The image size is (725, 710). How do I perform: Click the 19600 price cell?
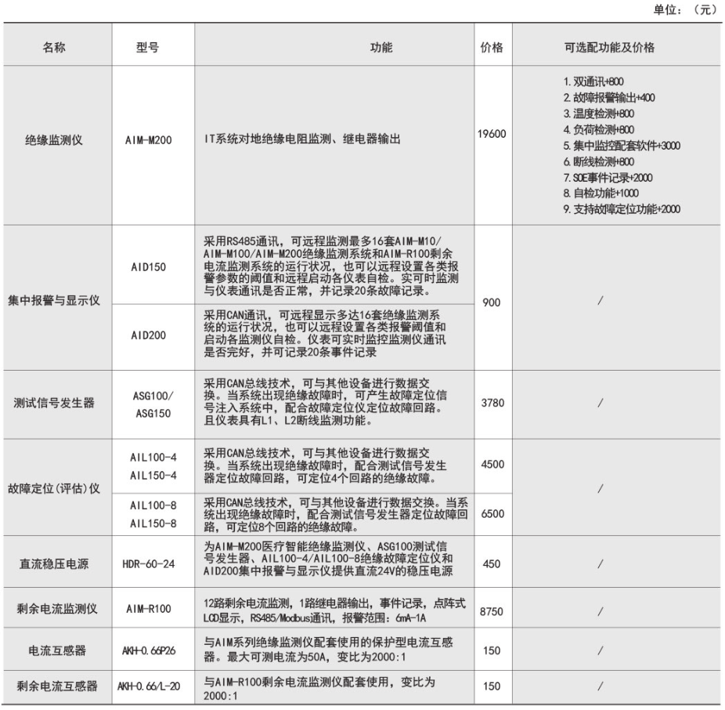click(492, 134)
